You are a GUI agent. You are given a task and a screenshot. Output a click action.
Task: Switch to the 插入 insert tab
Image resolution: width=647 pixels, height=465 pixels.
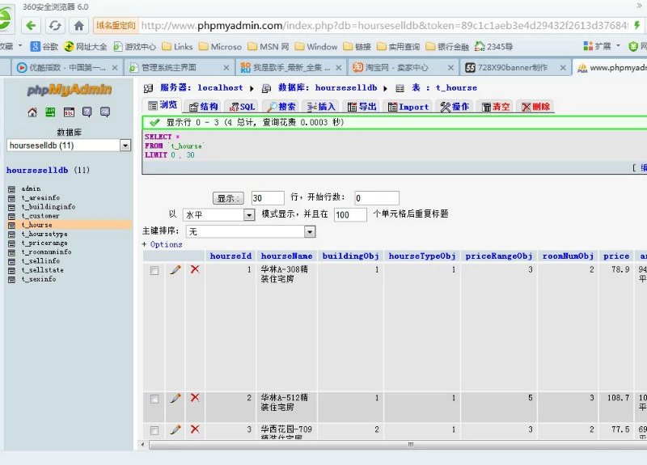pos(320,107)
